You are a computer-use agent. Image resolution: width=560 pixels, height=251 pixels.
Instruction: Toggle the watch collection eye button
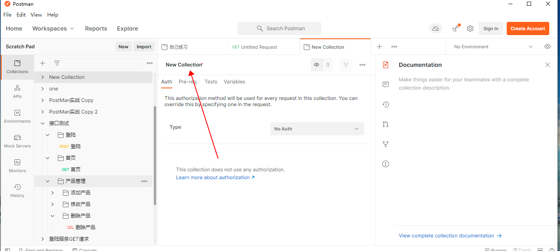click(317, 65)
